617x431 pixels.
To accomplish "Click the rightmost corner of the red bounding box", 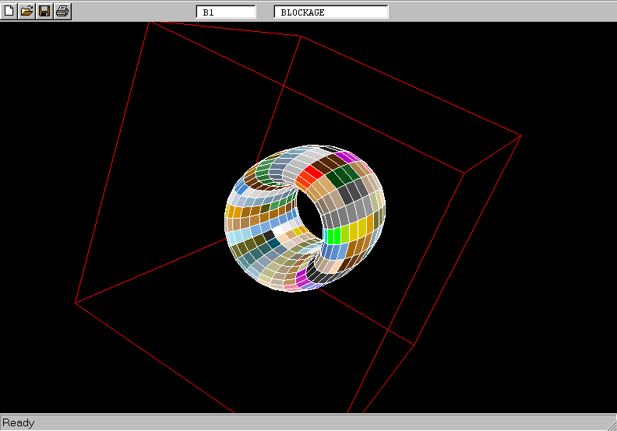I will coord(520,136).
